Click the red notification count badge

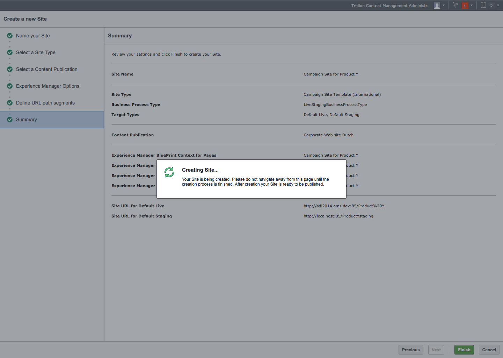[x=465, y=6]
